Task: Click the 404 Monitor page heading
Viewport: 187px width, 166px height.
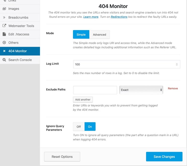Action: pyautogui.click(x=113, y=6)
